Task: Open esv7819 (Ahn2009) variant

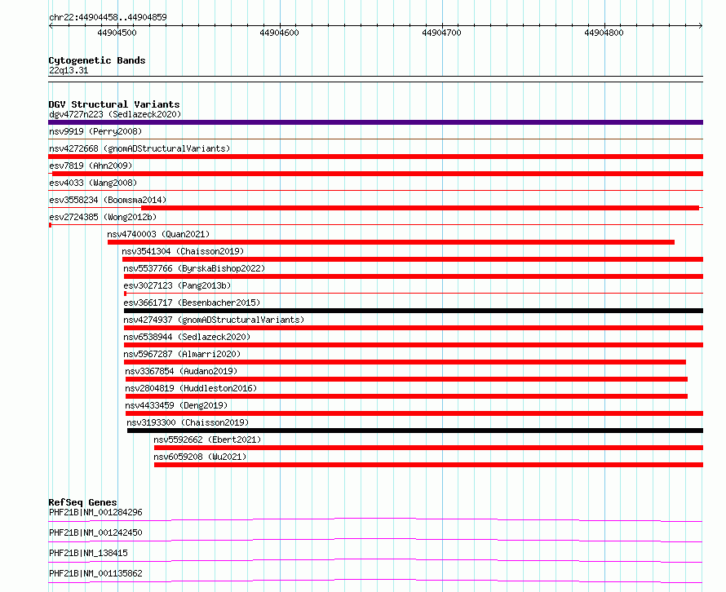Action: [x=91, y=166]
